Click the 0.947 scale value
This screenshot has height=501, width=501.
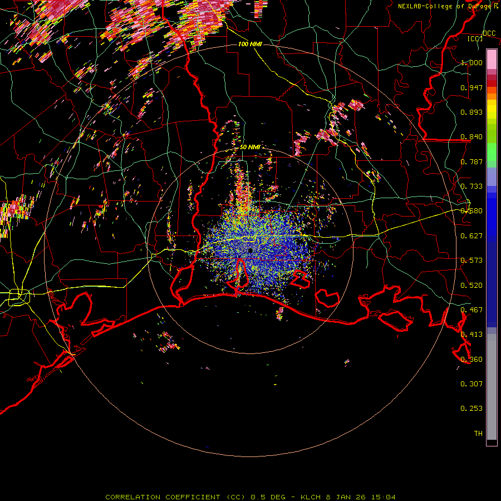pos(471,87)
